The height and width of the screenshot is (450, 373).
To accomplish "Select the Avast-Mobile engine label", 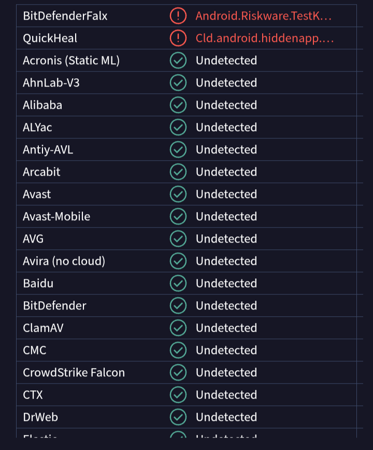I will pos(56,216).
